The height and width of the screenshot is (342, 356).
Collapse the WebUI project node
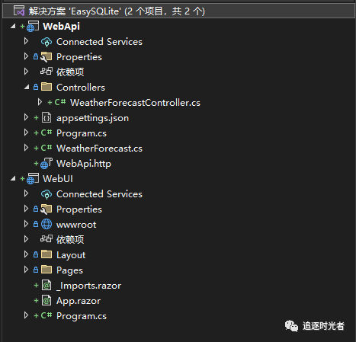tap(13, 179)
